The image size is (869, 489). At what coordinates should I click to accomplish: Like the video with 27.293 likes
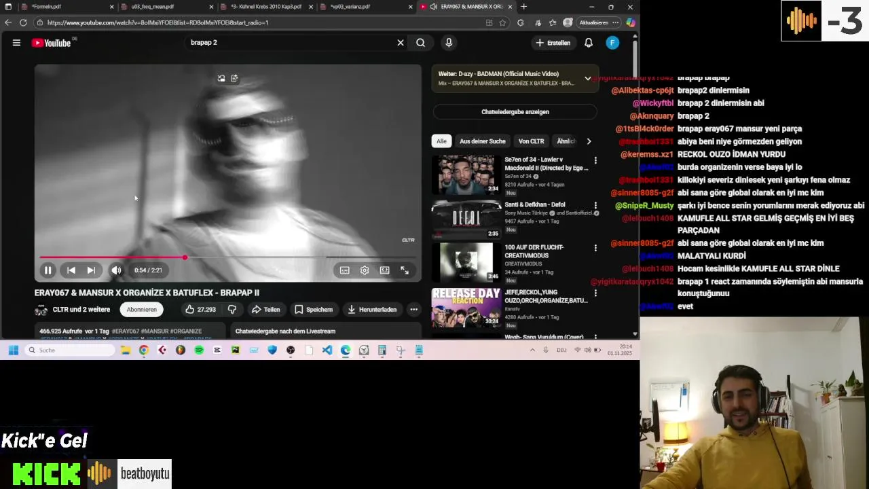pyautogui.click(x=200, y=310)
